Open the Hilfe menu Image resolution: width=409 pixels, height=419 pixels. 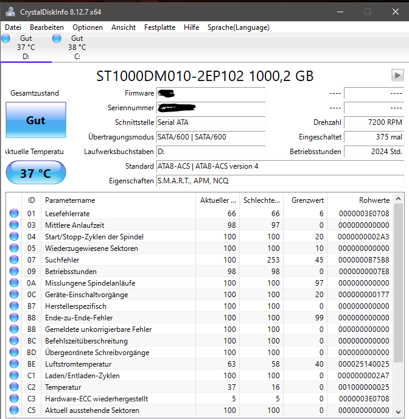coord(192,27)
